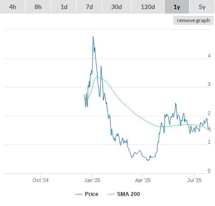Toggle the SMA 200 series in legend

tap(124, 194)
